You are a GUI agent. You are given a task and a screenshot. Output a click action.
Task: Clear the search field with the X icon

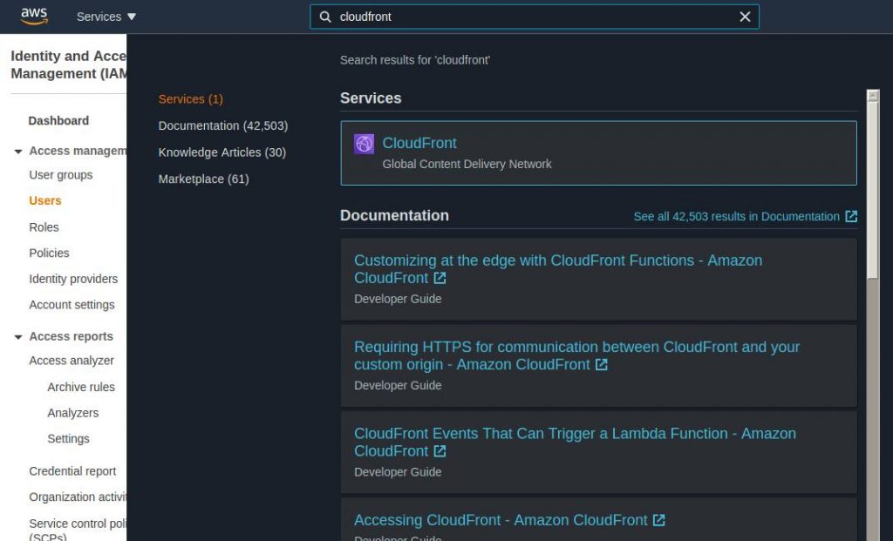(745, 17)
